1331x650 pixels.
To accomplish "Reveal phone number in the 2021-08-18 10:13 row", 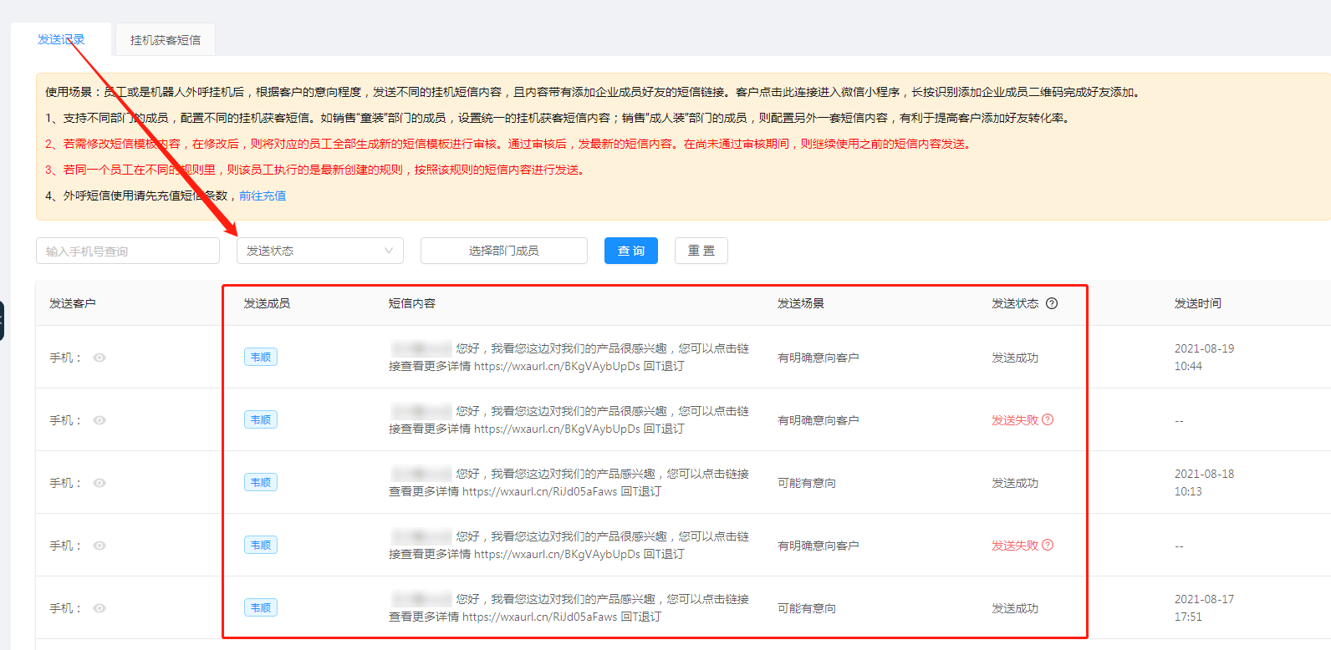I will pyautogui.click(x=99, y=483).
